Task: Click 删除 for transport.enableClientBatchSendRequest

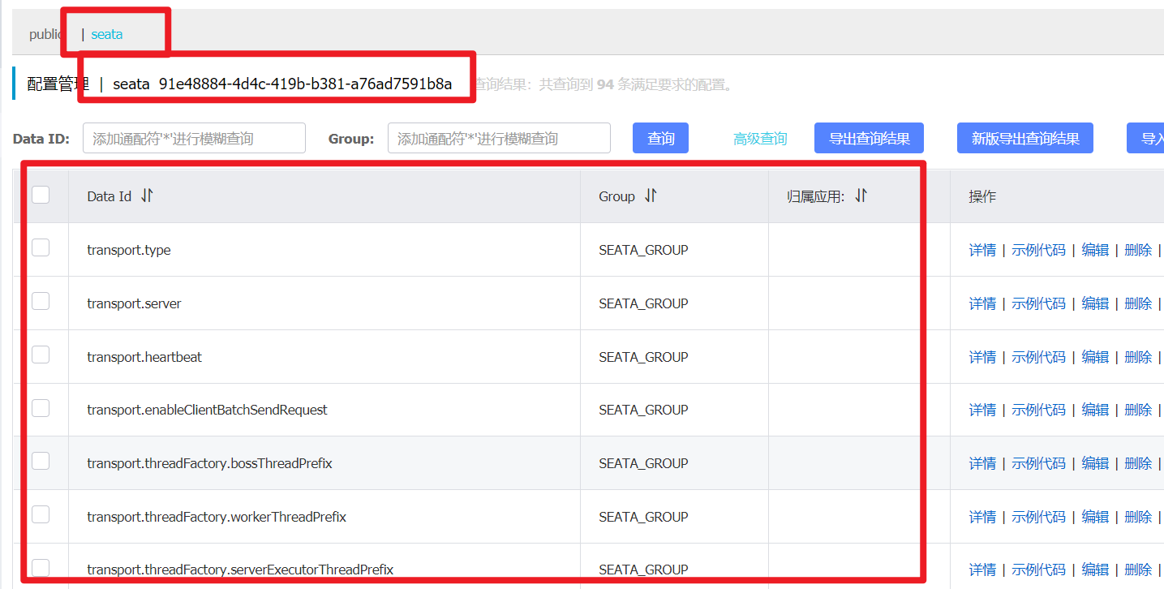Action: click(x=1138, y=410)
